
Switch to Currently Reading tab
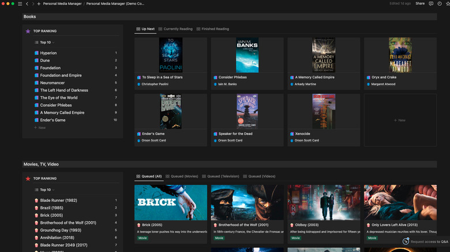coord(175,29)
